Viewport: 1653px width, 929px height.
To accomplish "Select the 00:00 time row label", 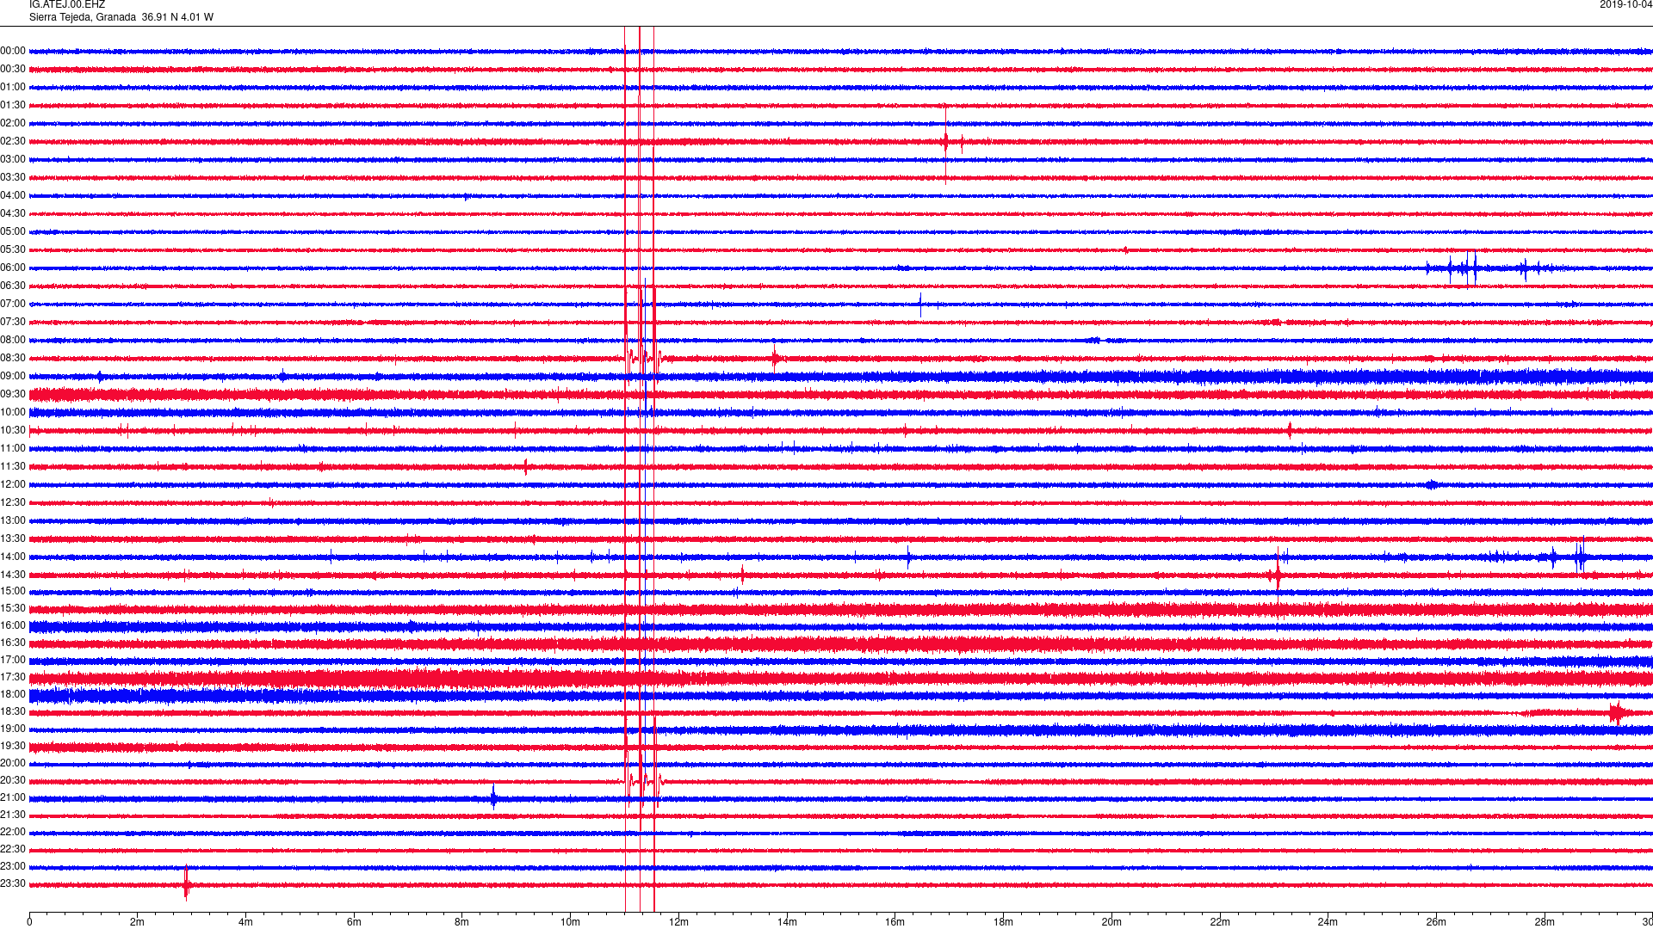I will pyautogui.click(x=13, y=51).
